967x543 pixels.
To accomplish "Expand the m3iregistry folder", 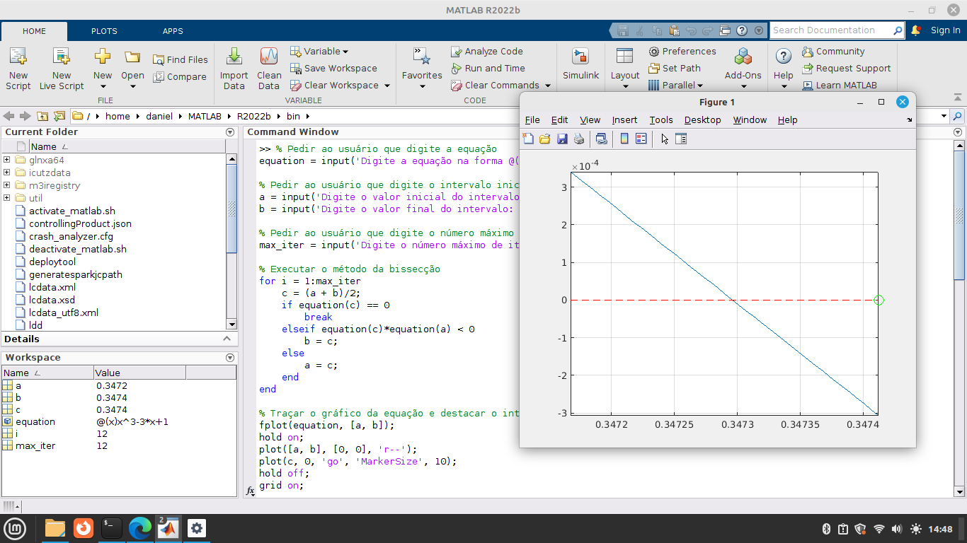I will click(7, 185).
